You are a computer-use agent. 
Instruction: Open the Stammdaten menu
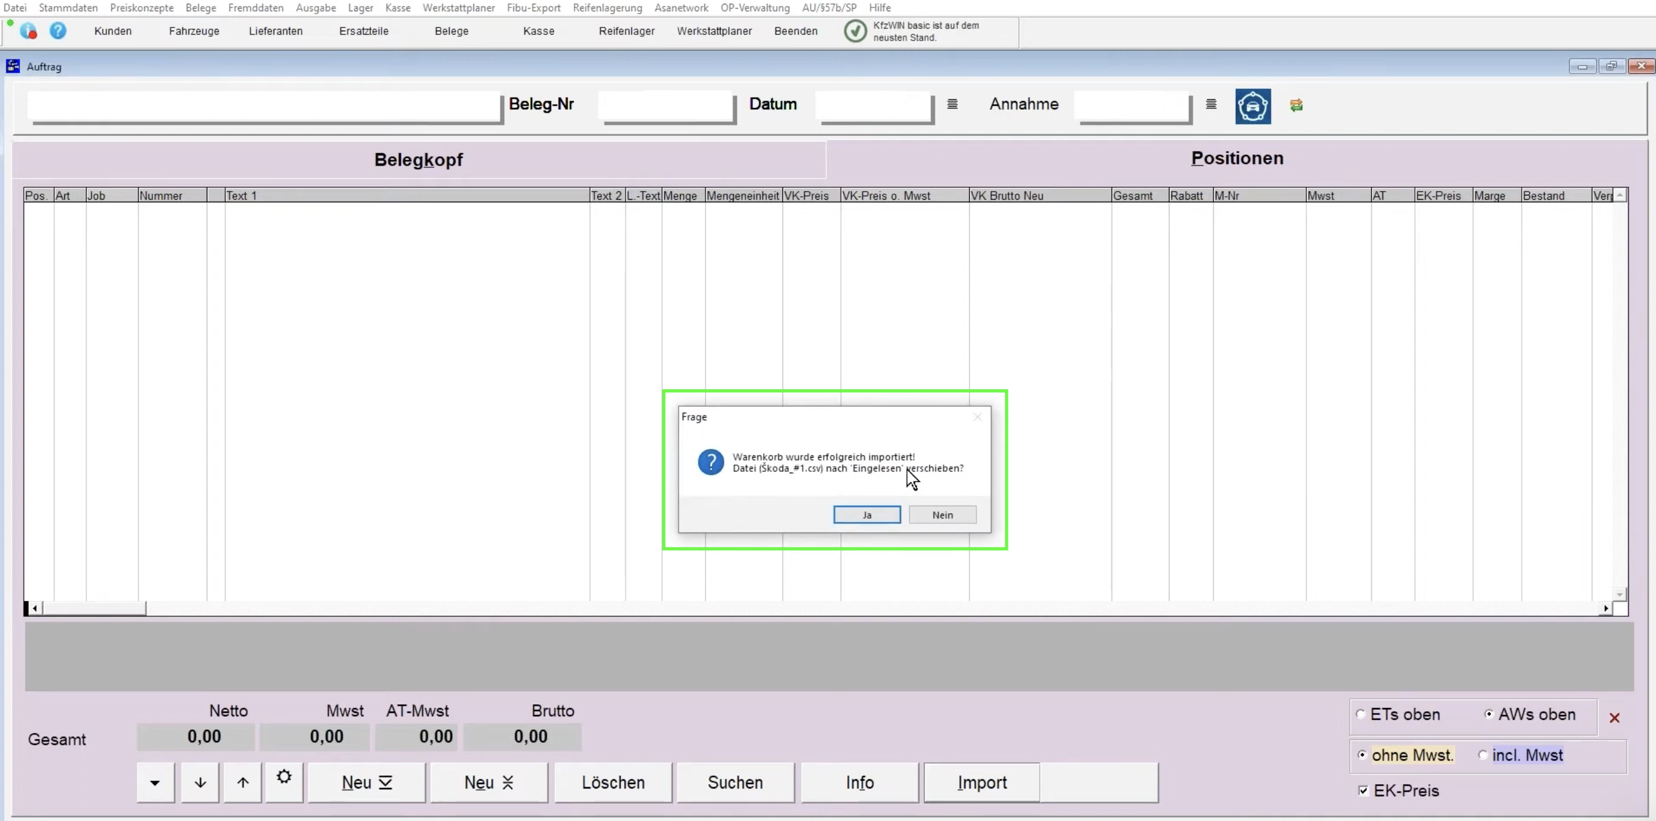point(68,7)
